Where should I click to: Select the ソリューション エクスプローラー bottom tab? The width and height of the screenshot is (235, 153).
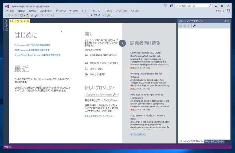coord(191,141)
